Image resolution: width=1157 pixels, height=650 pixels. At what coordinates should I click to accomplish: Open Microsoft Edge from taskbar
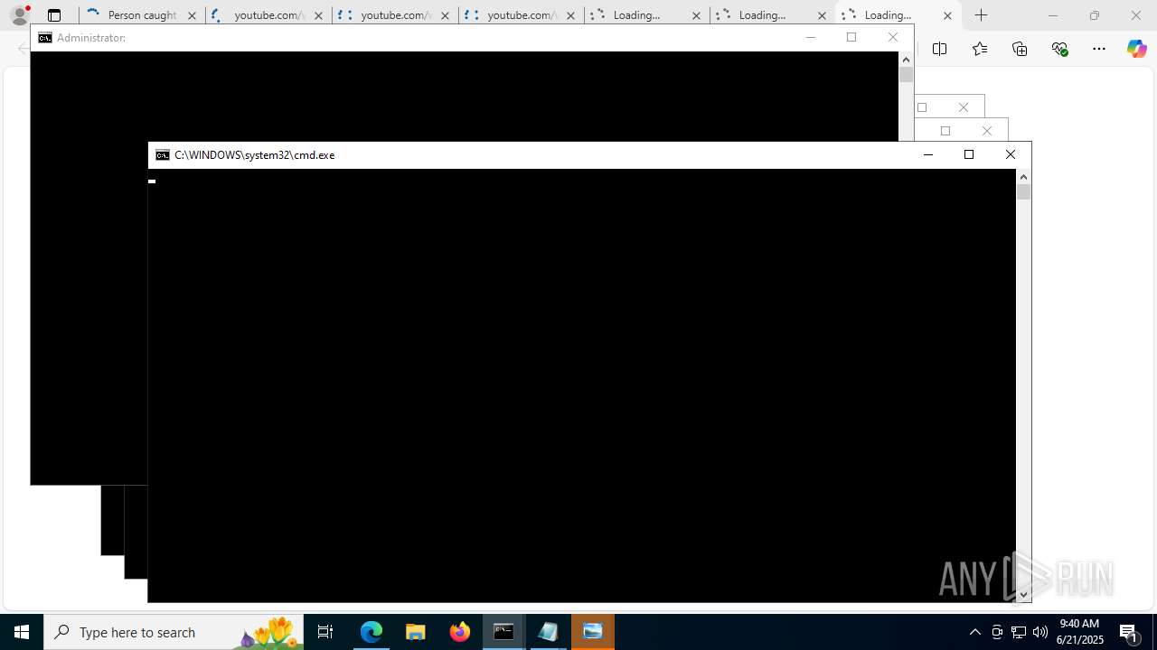(372, 632)
